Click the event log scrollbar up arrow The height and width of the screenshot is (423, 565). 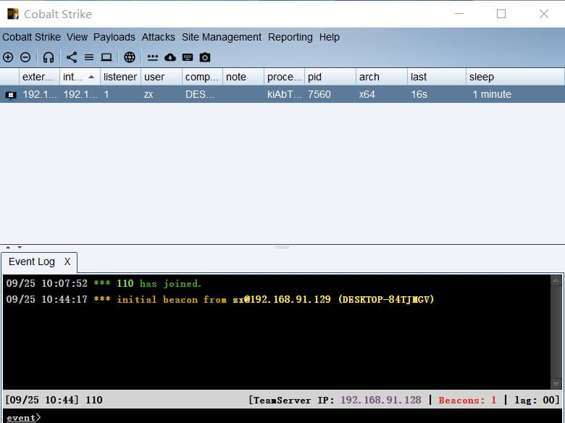tap(556, 281)
